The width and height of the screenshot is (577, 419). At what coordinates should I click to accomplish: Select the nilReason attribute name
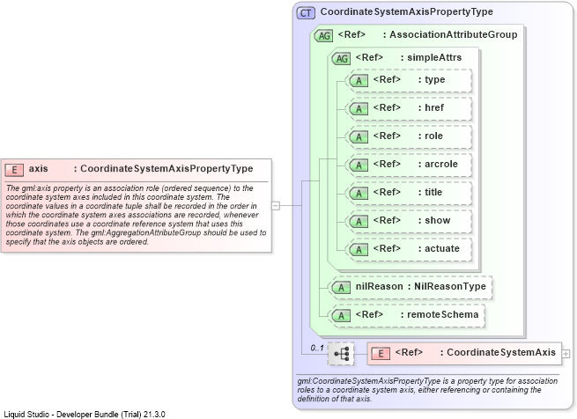[x=379, y=287]
